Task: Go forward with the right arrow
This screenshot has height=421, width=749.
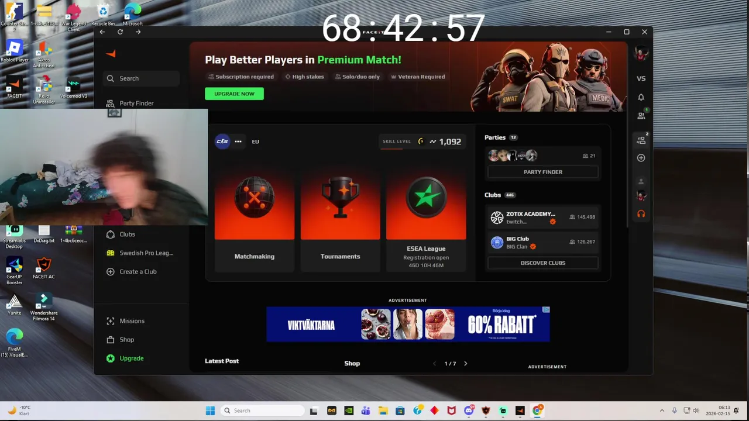Action: point(138,32)
